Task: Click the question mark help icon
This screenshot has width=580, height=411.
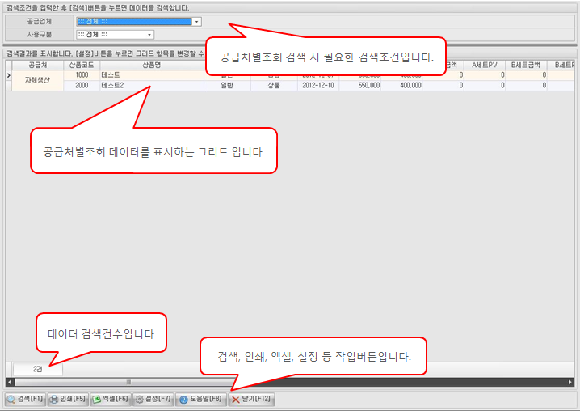Action: pos(183,400)
